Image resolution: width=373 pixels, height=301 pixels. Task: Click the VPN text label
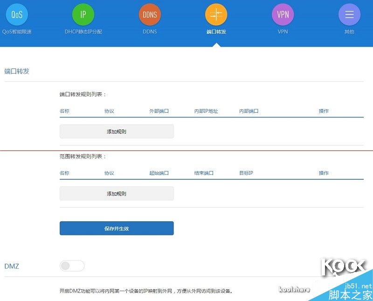point(283,32)
